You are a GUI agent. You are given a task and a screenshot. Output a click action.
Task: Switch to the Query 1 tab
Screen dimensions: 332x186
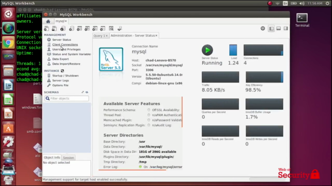(x=99, y=36)
